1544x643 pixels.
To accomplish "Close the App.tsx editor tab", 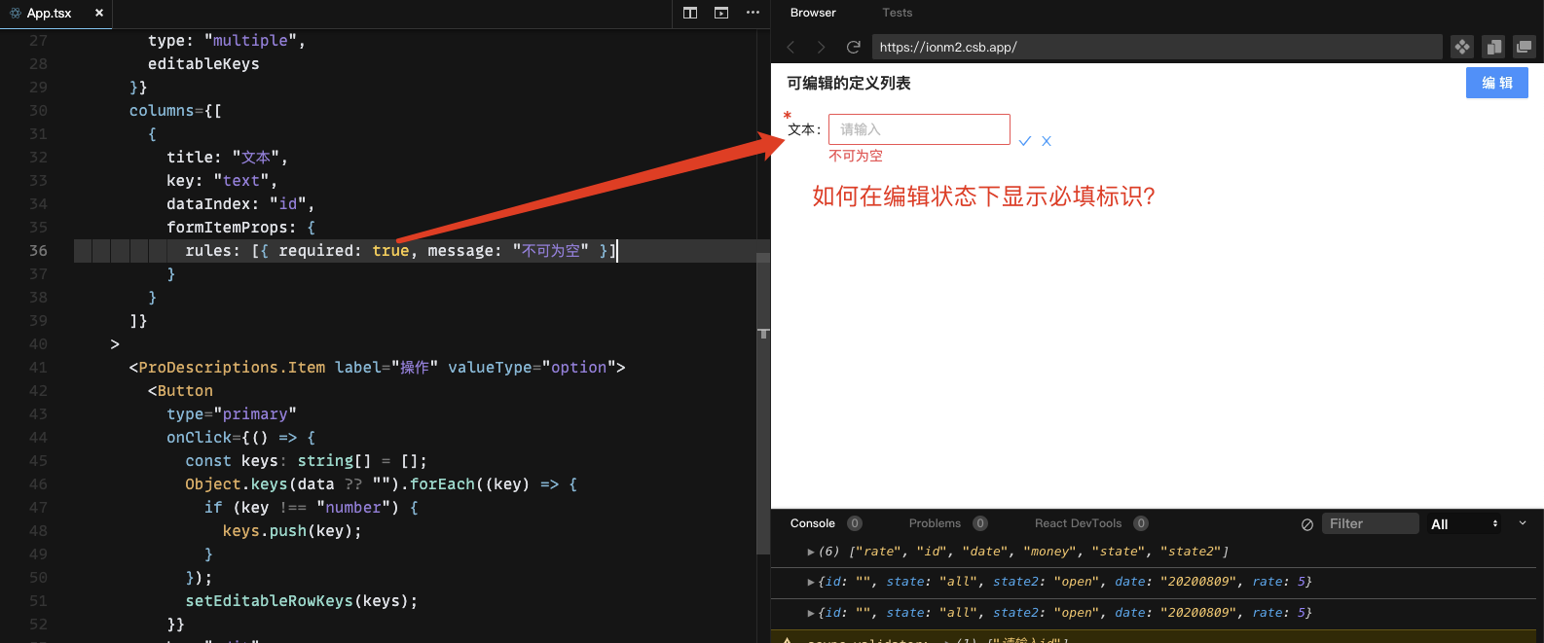I will (x=99, y=13).
